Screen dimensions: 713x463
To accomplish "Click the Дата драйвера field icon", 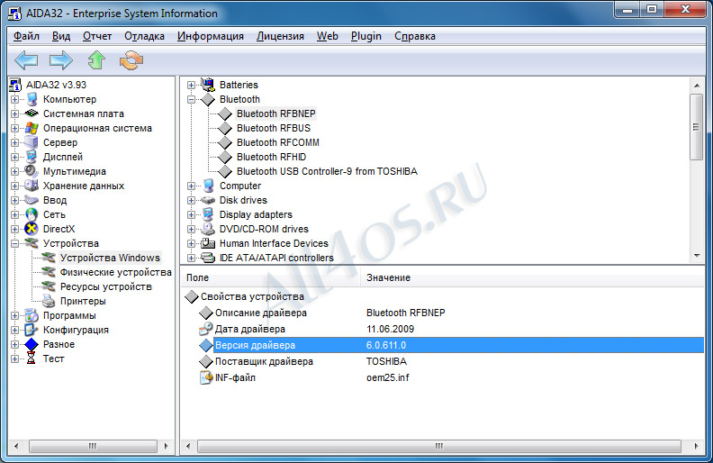I will point(206,329).
